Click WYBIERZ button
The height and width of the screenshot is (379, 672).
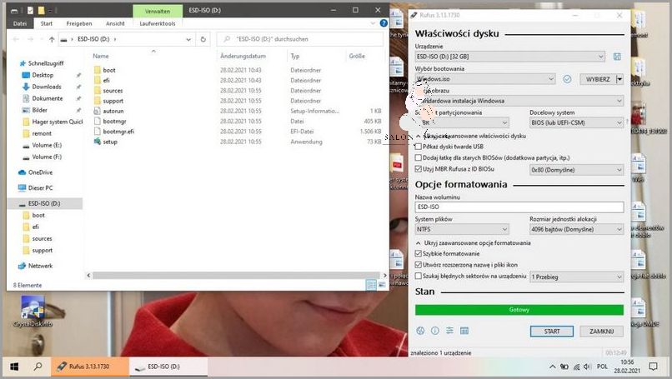(598, 79)
